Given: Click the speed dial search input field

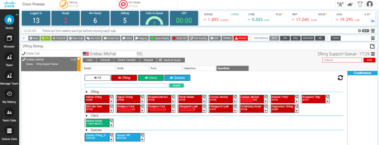Looking at the screenshot, I should (x=127, y=85).
